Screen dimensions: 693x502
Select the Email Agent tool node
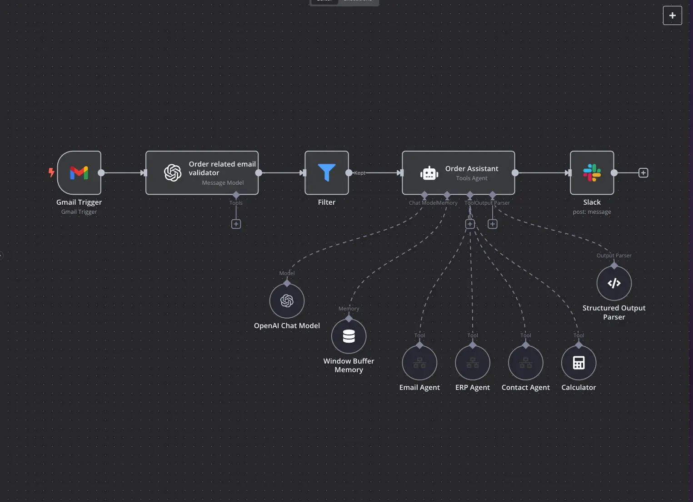pos(419,363)
